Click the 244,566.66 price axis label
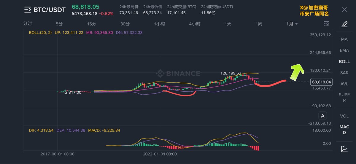Screen dimensions: 356x164 [x=320, y=52]
